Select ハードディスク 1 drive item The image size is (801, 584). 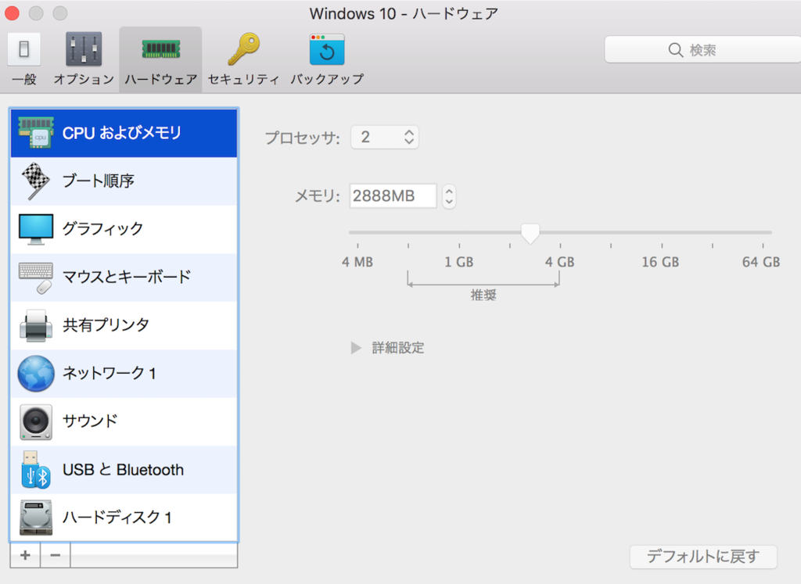coord(124,517)
